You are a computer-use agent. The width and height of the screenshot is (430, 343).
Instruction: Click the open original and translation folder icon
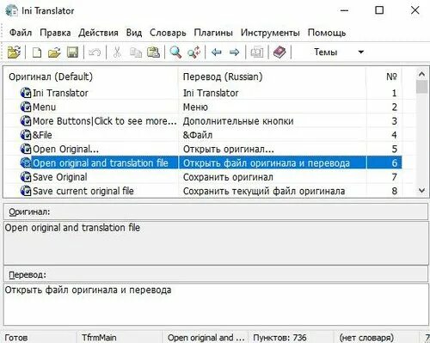coord(14,52)
